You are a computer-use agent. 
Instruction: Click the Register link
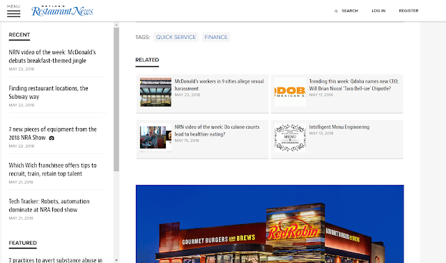tap(408, 11)
